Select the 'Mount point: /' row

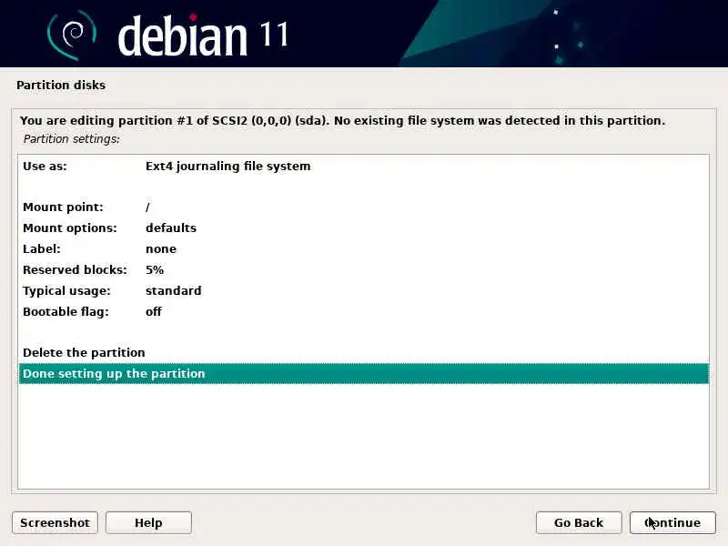point(363,207)
